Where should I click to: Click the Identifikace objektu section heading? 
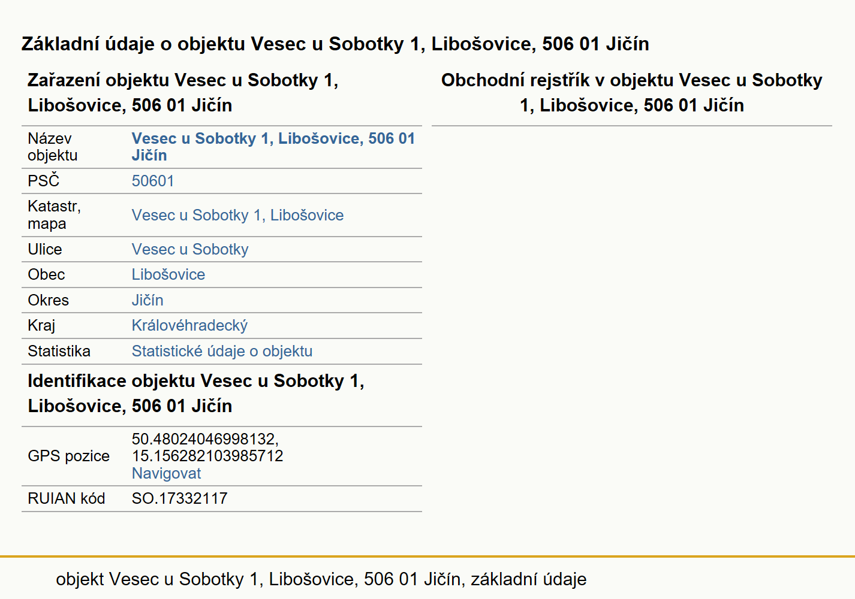tap(196, 393)
